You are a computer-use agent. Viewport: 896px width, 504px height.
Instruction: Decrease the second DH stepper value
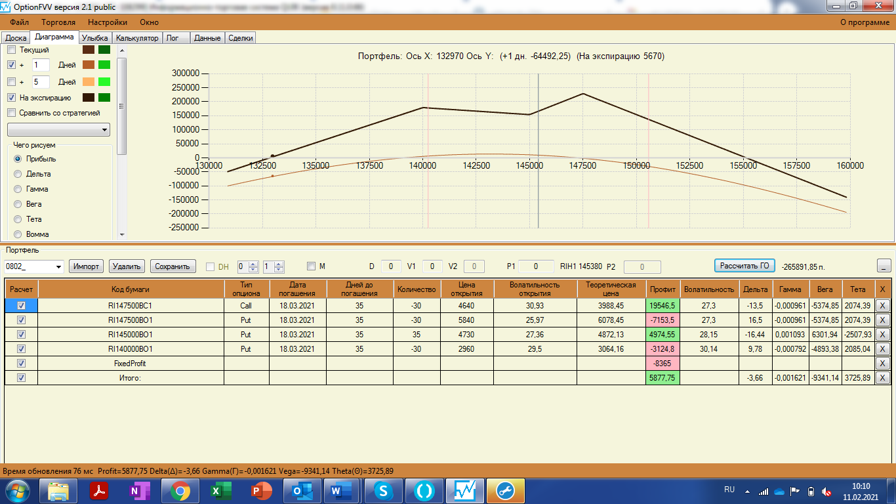(279, 270)
